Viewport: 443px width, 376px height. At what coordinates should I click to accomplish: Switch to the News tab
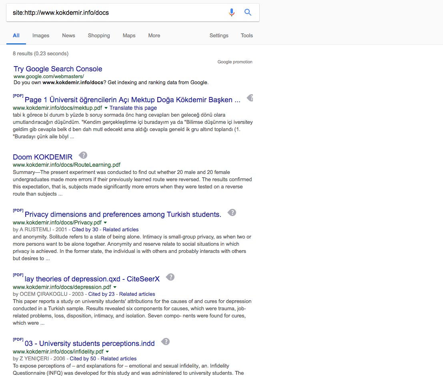69,35
